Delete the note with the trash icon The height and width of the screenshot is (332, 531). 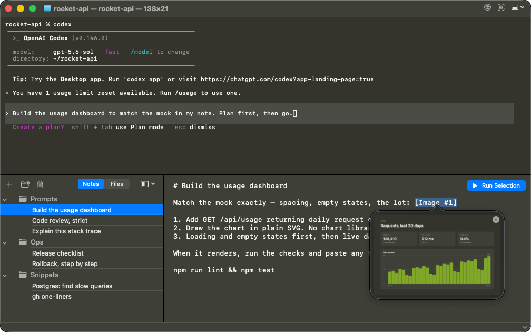pos(40,184)
